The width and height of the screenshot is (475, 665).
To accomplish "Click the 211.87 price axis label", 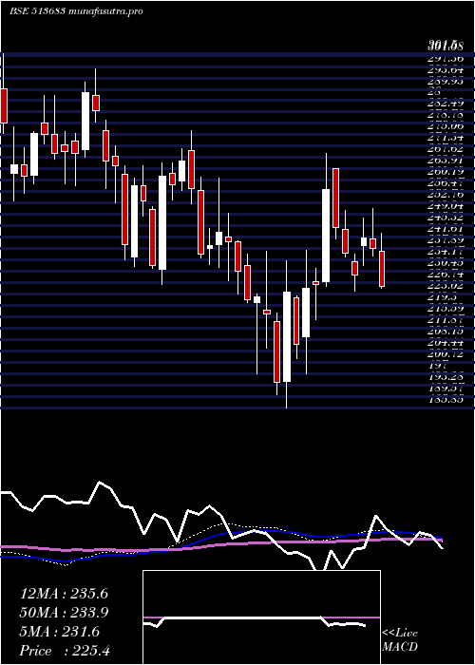I will (x=445, y=321).
